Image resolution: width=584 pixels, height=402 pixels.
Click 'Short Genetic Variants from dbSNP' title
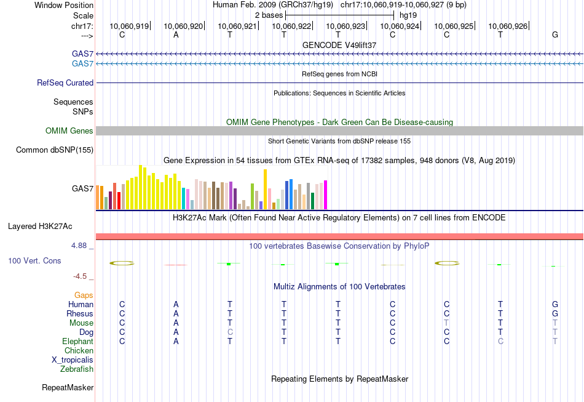tap(339, 142)
